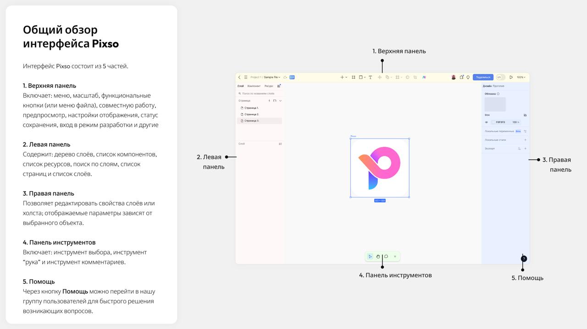This screenshot has height=329, width=587.
Task: Click the Pixso logo frame on canvas
Action: [380, 168]
